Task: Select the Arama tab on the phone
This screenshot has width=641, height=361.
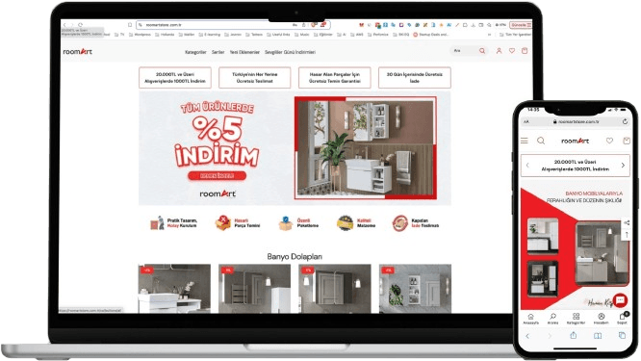Action: point(552,319)
